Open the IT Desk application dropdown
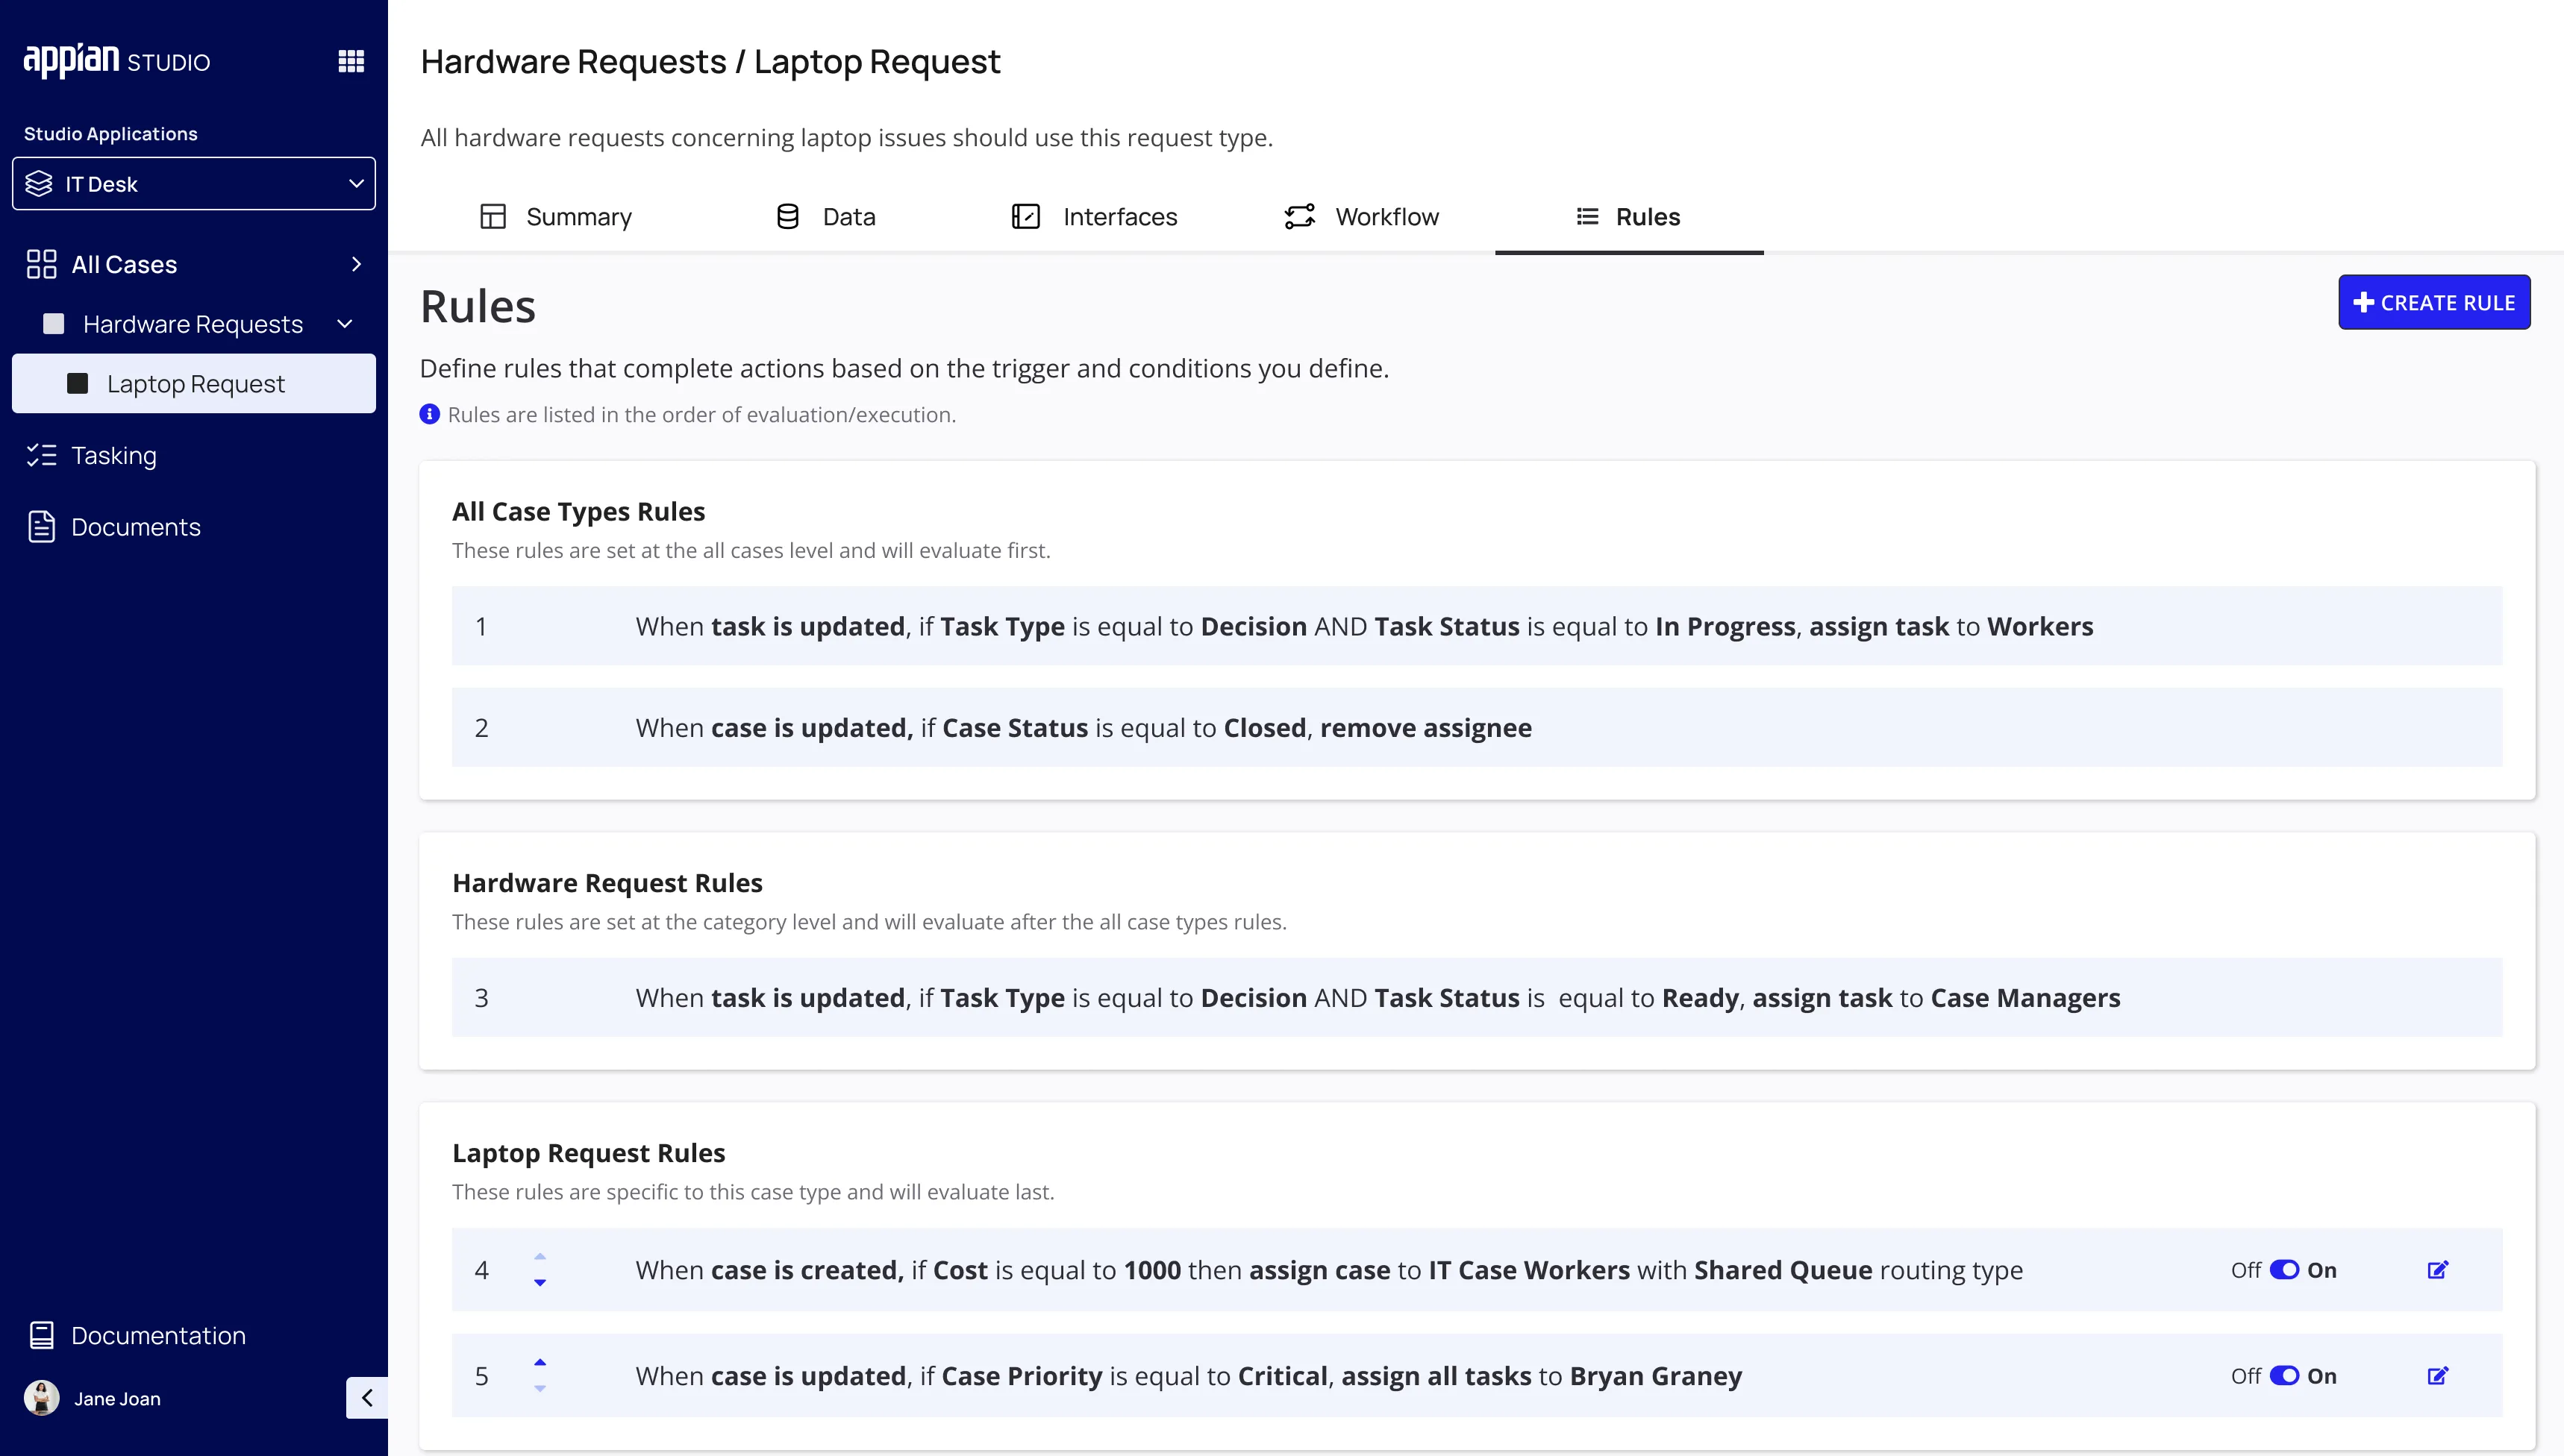 pos(194,184)
